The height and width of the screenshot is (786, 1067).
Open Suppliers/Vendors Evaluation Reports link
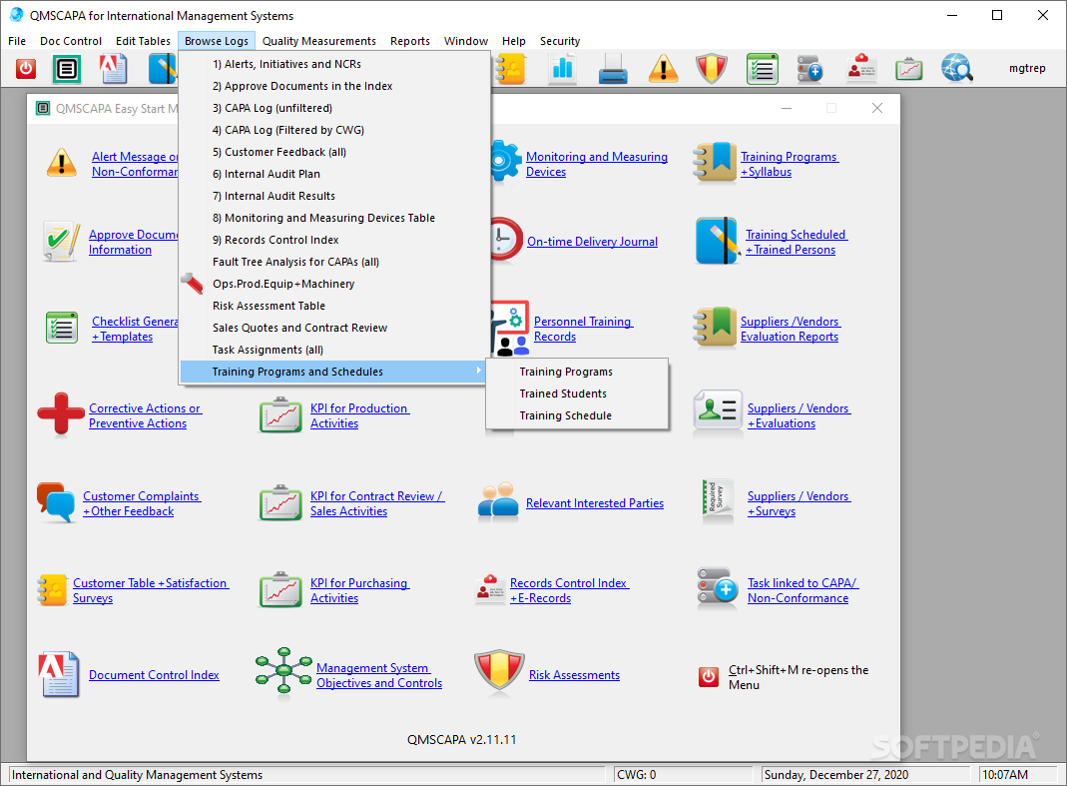pyautogui.click(x=790, y=329)
